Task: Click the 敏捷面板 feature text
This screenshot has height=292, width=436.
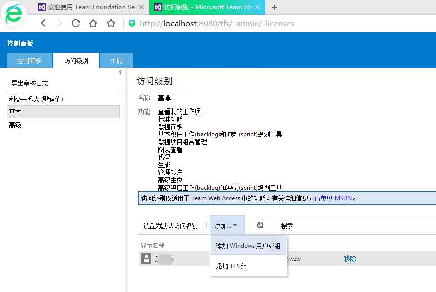Action: tap(170, 127)
